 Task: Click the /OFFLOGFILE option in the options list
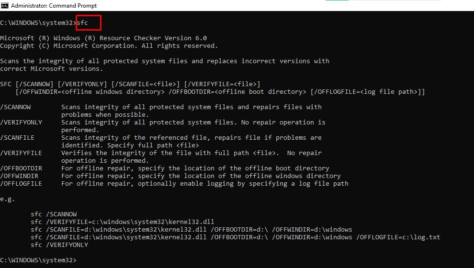(21, 183)
